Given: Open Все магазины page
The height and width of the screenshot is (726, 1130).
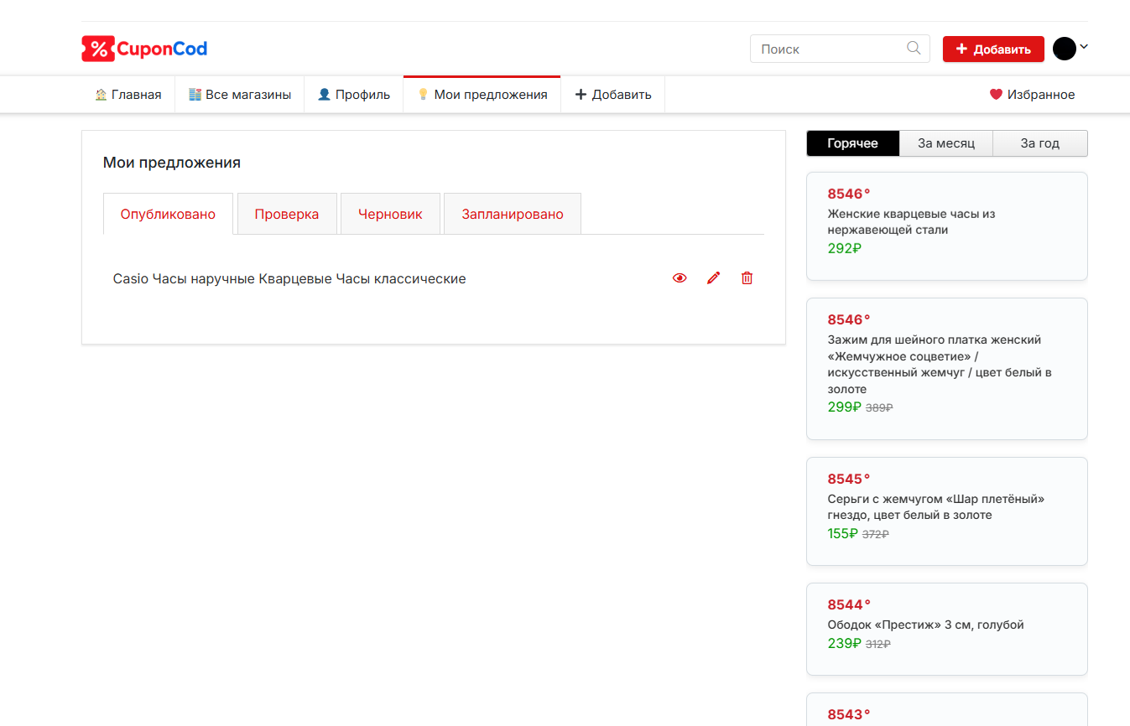Looking at the screenshot, I should tap(240, 95).
